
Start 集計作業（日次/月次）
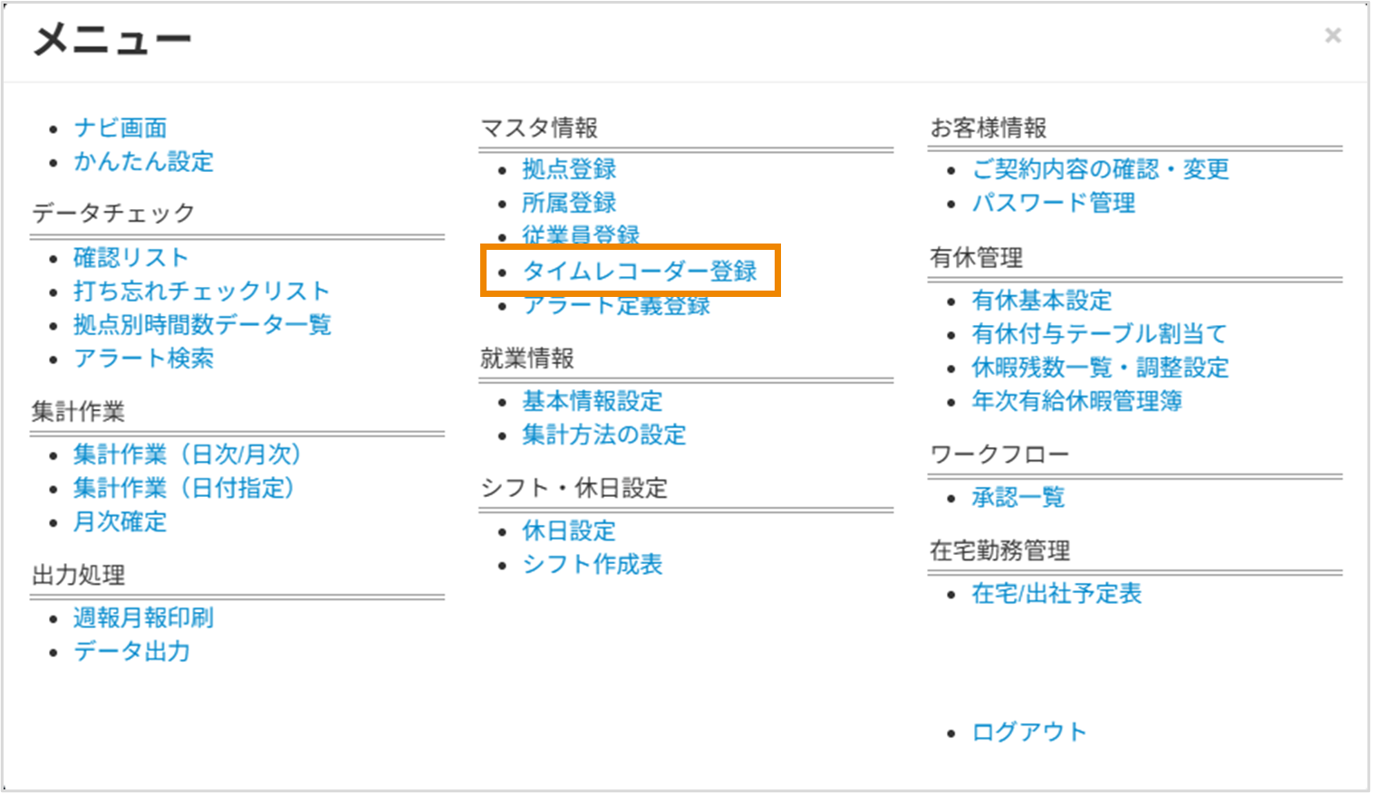[189, 454]
